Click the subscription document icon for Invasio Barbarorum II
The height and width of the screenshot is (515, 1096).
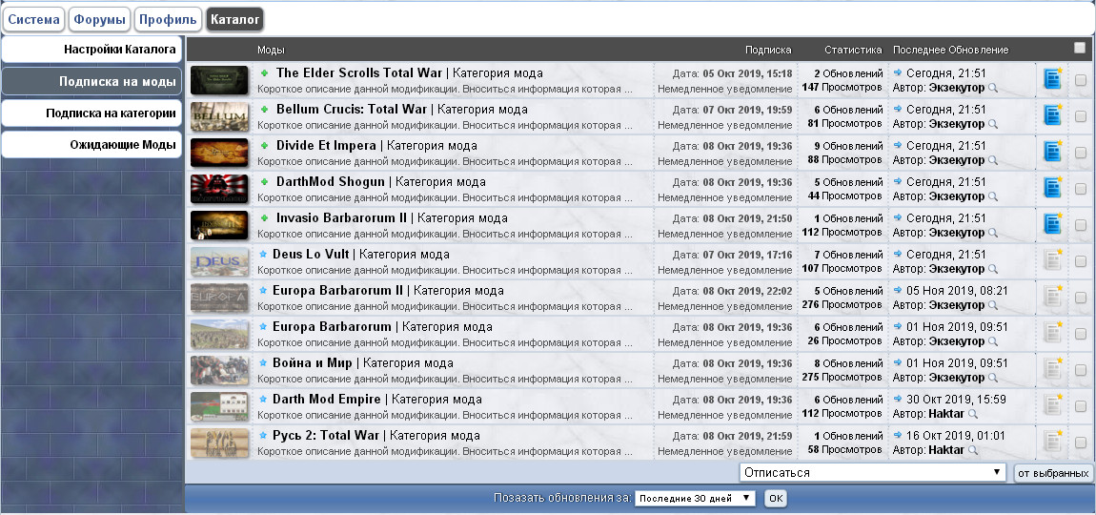click(x=1052, y=225)
